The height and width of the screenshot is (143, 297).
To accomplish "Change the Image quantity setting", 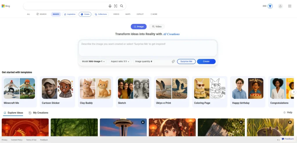I will click(144, 62).
